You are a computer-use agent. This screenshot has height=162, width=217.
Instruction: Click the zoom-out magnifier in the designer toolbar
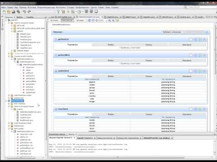113,20
